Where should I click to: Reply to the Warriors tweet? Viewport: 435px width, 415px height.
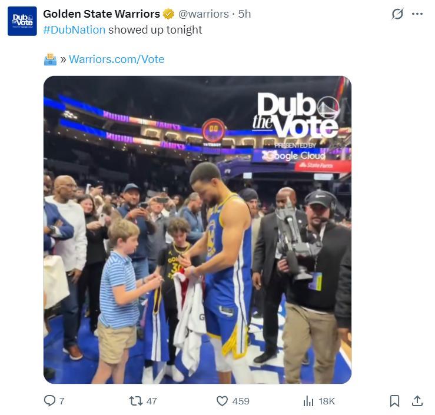(50, 401)
